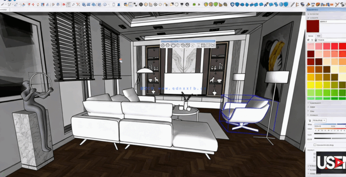Click the large dark red current material preview

click(313, 26)
